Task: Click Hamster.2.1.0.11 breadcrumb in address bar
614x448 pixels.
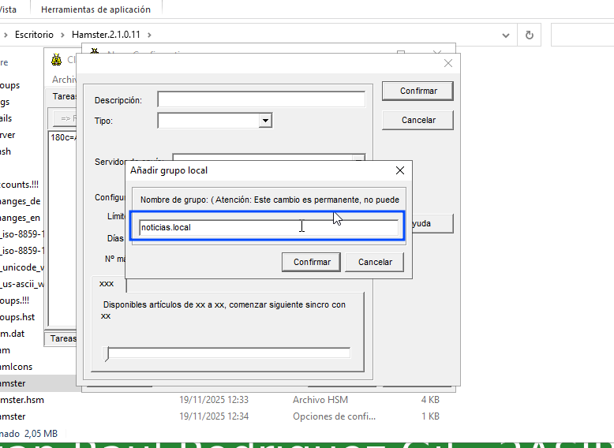Action: pyautogui.click(x=106, y=35)
